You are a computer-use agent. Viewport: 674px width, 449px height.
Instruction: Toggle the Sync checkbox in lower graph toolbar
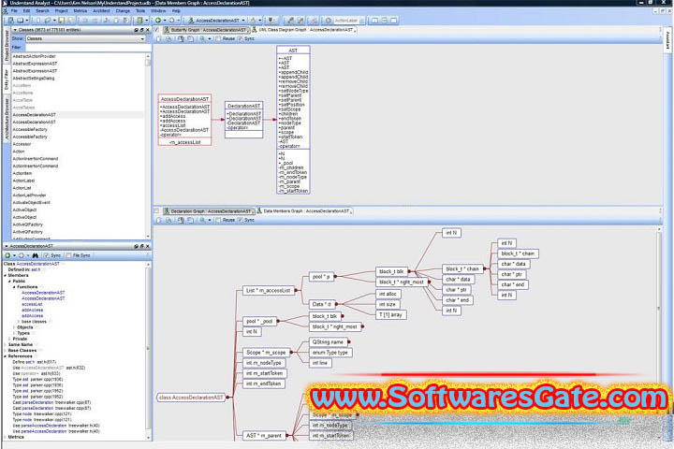pos(241,220)
